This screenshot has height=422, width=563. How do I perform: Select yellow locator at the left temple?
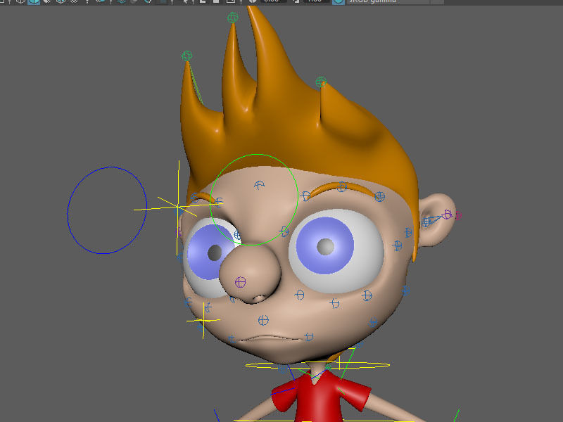pos(178,207)
